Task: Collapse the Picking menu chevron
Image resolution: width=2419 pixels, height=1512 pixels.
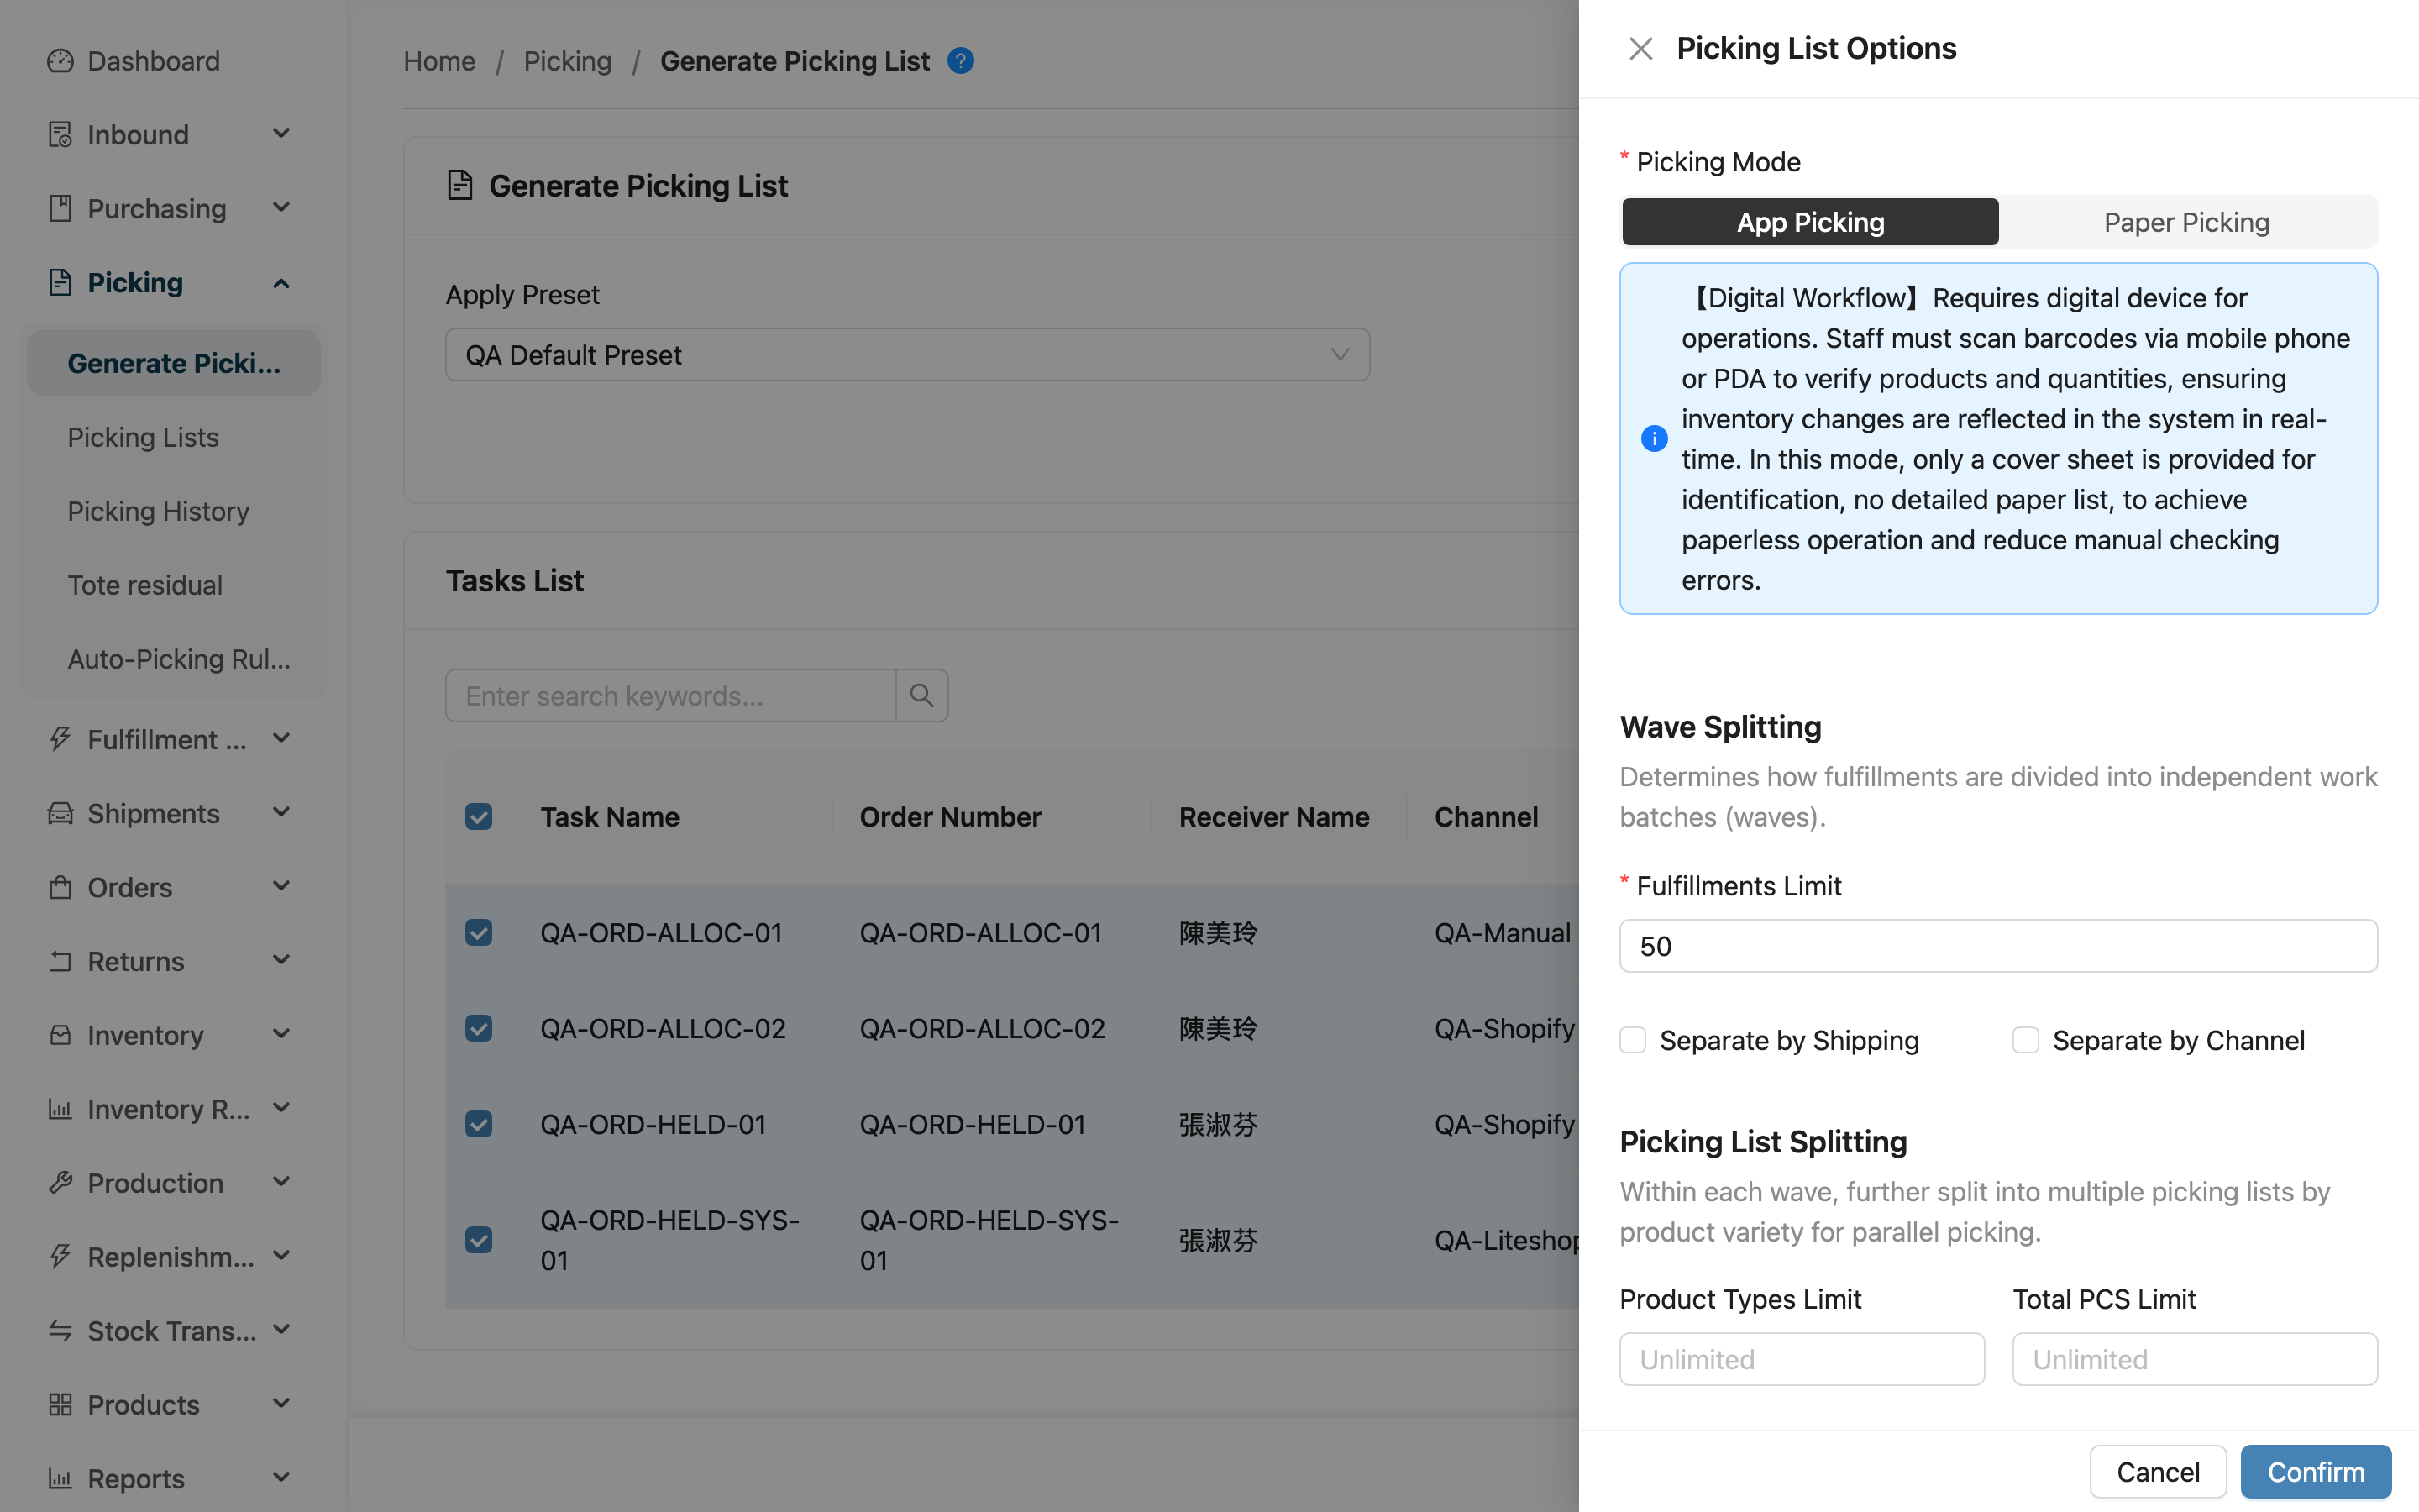Action: click(282, 283)
